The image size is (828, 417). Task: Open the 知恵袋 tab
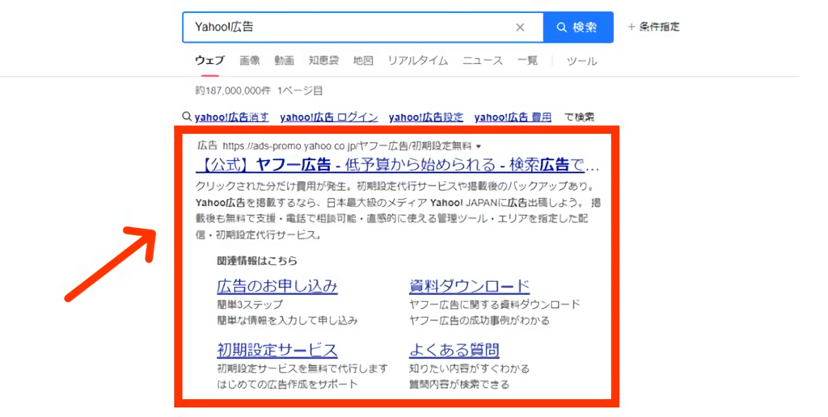click(x=323, y=60)
